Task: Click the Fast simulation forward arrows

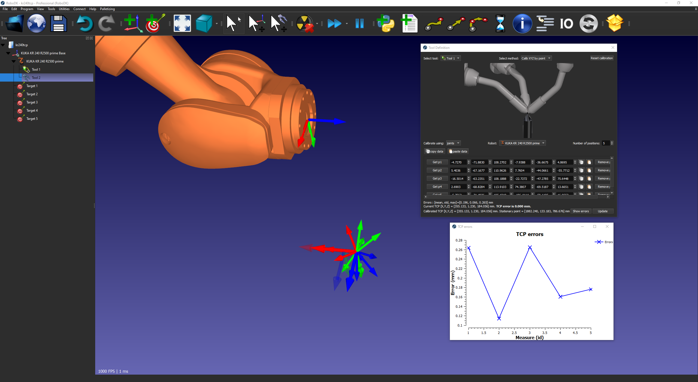Action: coord(334,24)
